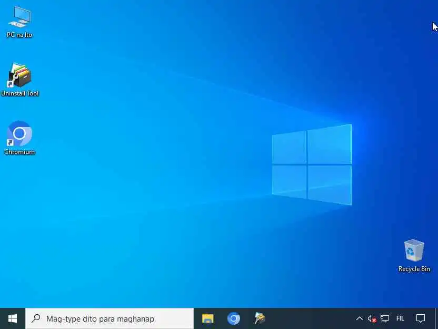438x329 pixels.
Task: Select the PC na Ito desktop icon
Action: (x=19, y=22)
